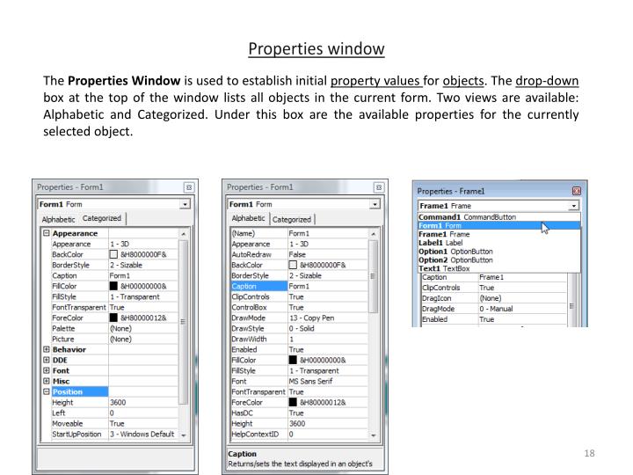Image resolution: width=633 pixels, height=475 pixels.
Task: Select Left property in left window
Action: [x=79, y=413]
